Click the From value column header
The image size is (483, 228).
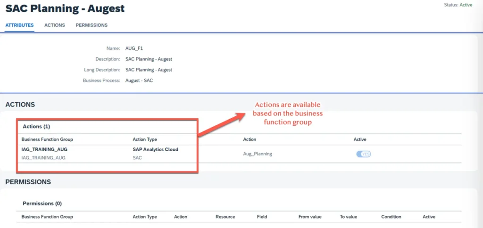tap(310, 217)
